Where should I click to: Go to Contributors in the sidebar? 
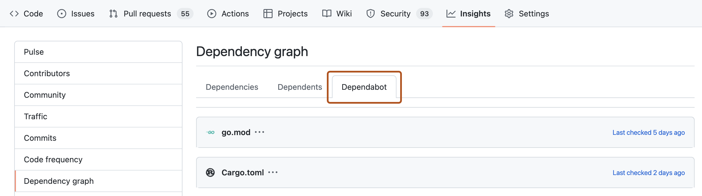47,74
